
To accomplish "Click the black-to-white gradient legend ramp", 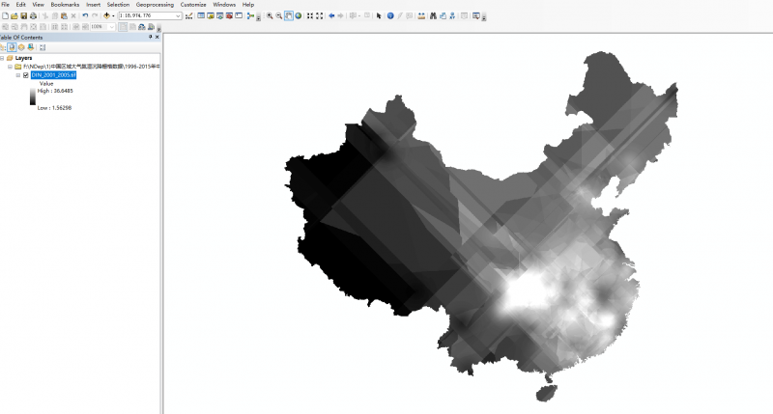I will [32, 98].
